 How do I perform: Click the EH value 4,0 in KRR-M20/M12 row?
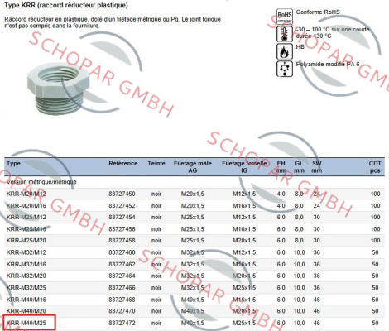[x=281, y=194]
